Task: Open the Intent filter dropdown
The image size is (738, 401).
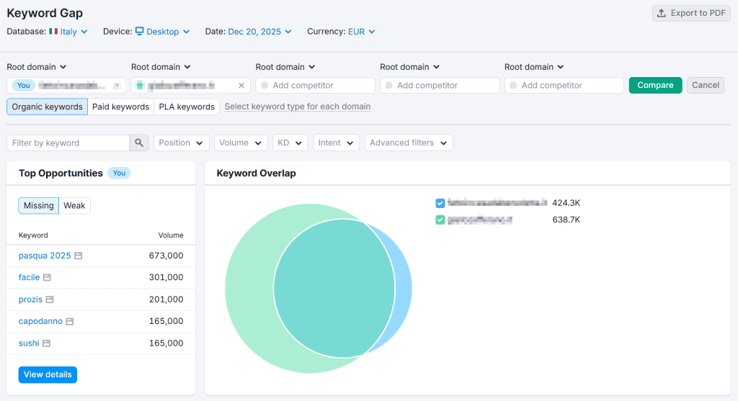Action: [336, 143]
